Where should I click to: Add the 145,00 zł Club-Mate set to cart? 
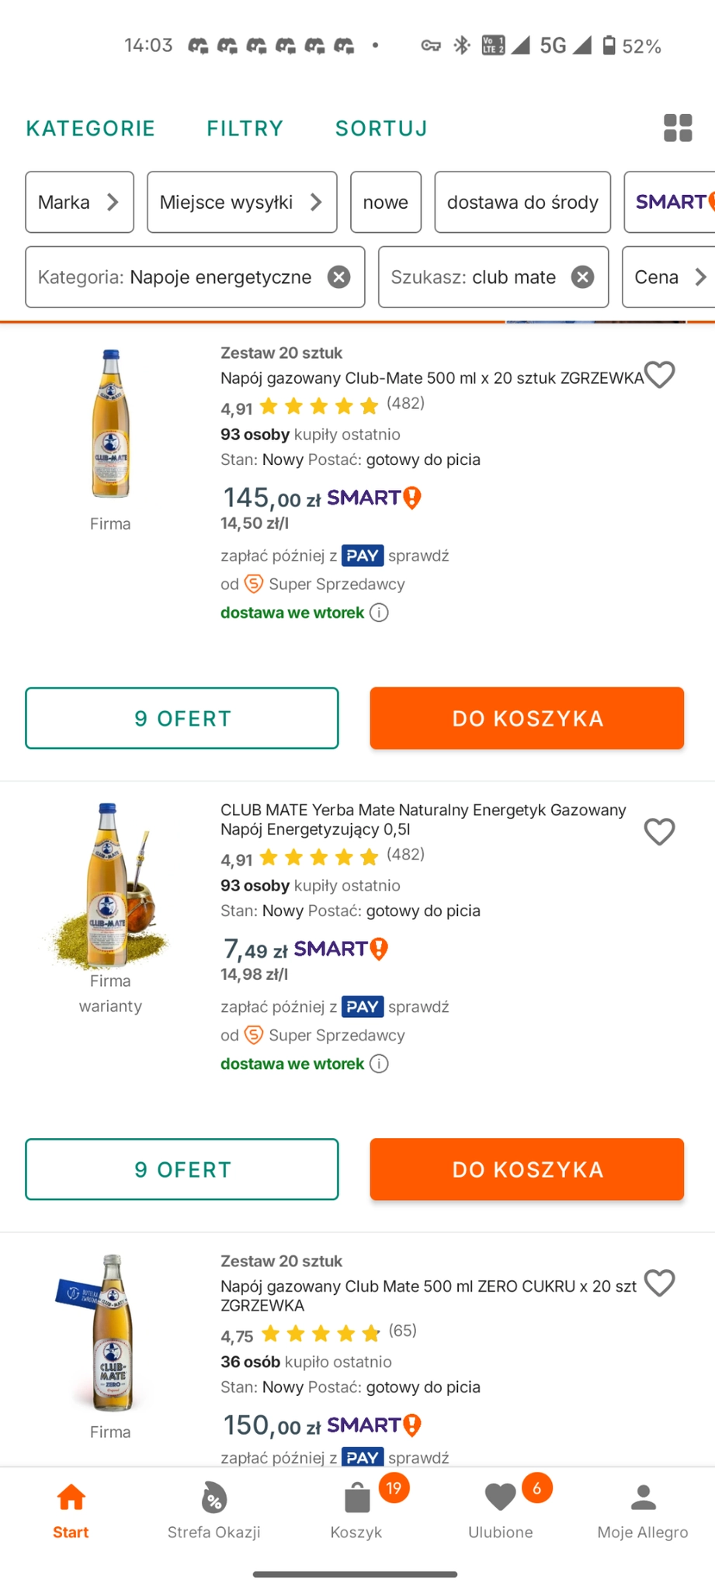[x=526, y=718]
